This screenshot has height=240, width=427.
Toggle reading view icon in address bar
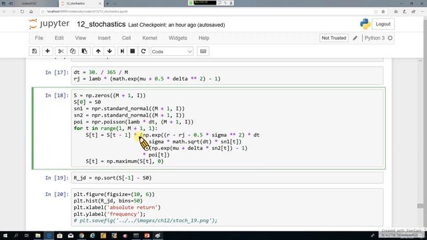tap(376, 11)
